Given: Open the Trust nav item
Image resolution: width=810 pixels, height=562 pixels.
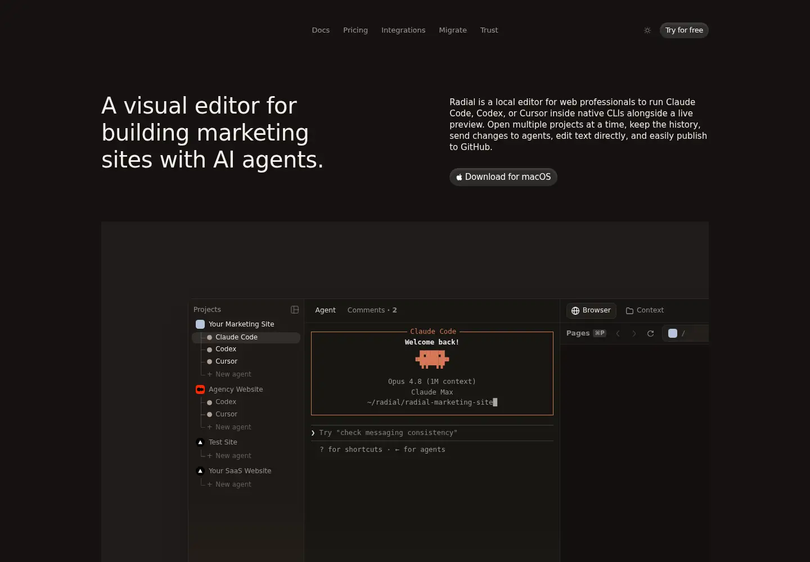Looking at the screenshot, I should tap(489, 30).
